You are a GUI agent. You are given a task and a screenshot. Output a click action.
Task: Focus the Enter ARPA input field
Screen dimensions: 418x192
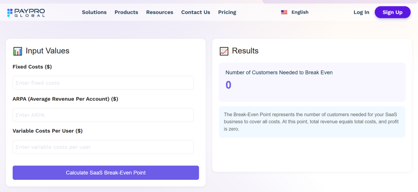click(103, 115)
